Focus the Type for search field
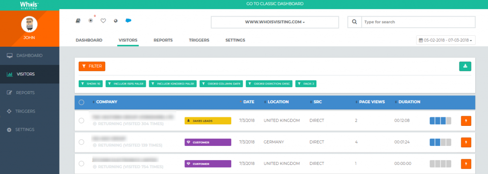 [x=418, y=22]
